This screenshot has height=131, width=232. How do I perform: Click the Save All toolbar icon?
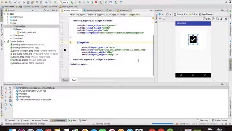[6, 2]
